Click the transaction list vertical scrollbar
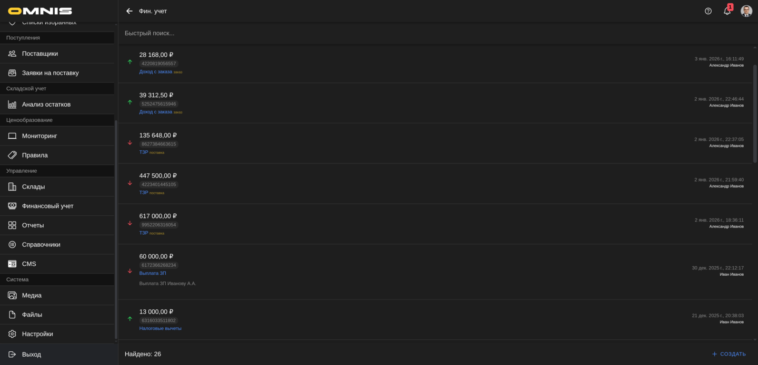758x365 pixels. (755, 113)
